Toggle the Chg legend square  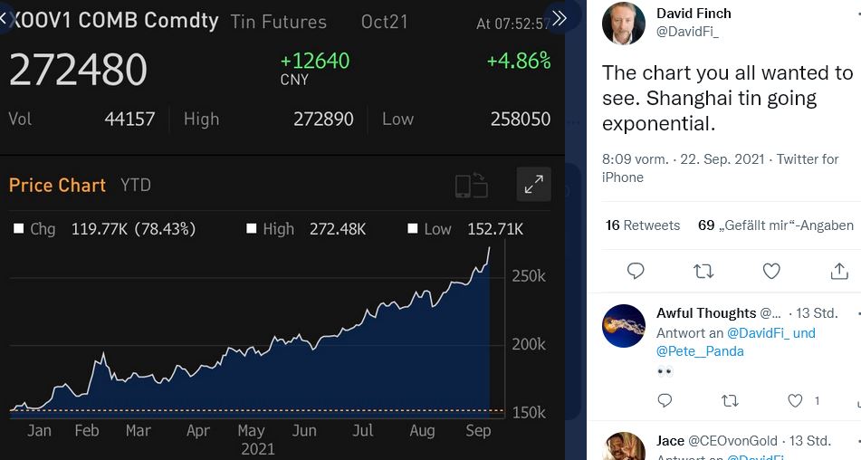pyautogui.click(x=18, y=229)
